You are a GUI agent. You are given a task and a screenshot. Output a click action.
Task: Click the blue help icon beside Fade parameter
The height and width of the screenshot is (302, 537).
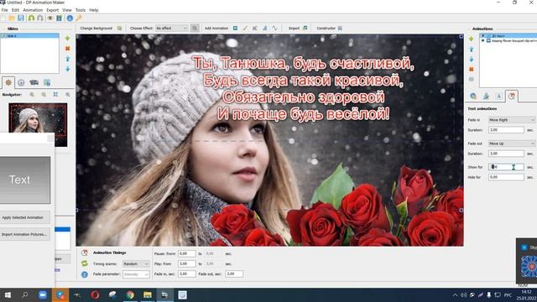point(85,274)
